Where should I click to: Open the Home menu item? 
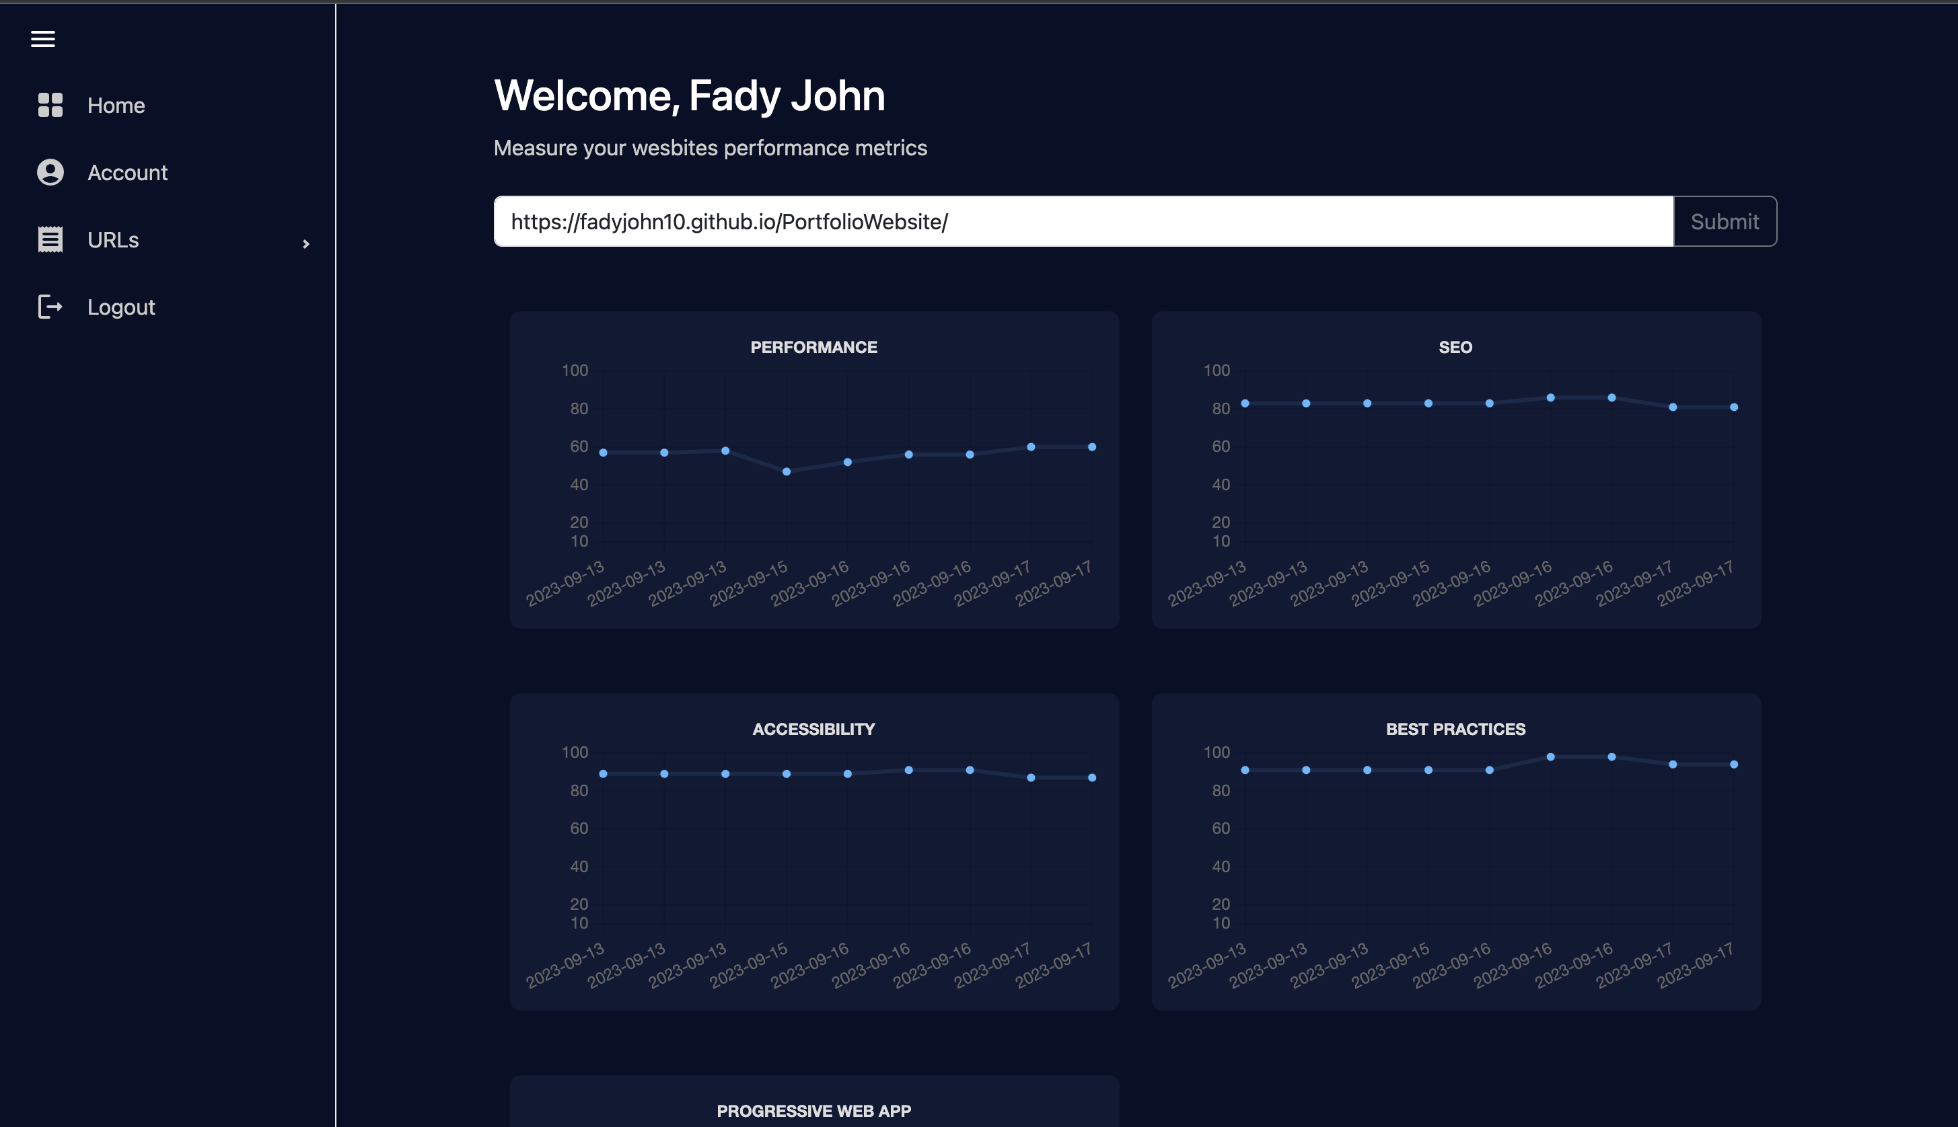(116, 106)
